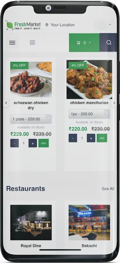This screenshot has width=120, height=263.
Task: Expand account chevron beside profile avatar
Action: click(x=110, y=25)
